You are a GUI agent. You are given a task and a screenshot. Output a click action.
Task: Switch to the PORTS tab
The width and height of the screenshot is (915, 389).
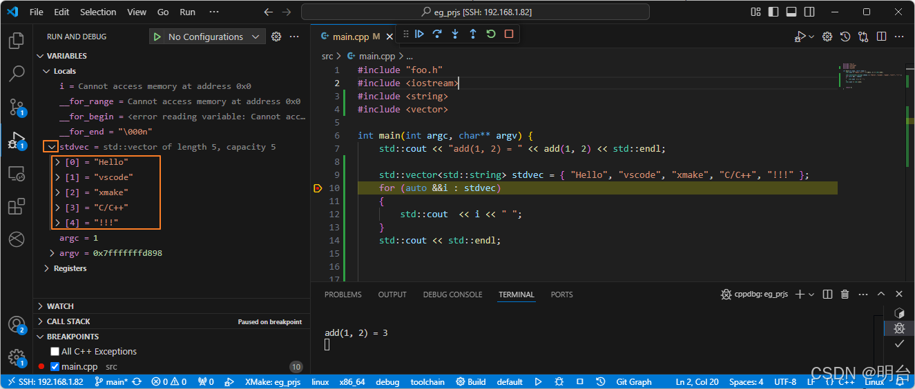[x=561, y=295]
